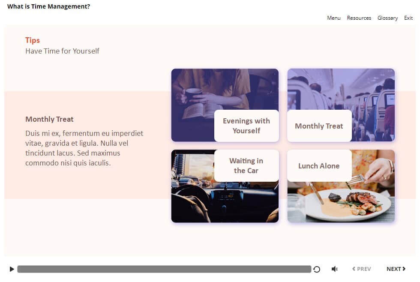Open the Menu link

tap(333, 18)
